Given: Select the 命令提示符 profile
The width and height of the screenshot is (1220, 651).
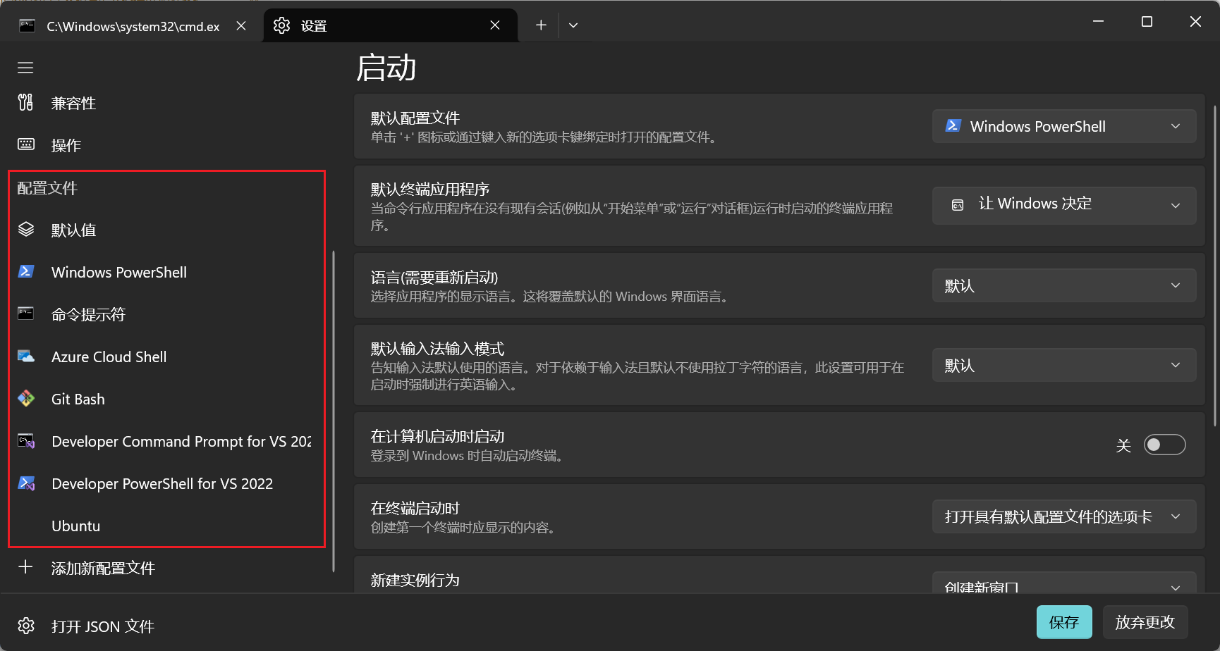Looking at the screenshot, I should point(166,314).
